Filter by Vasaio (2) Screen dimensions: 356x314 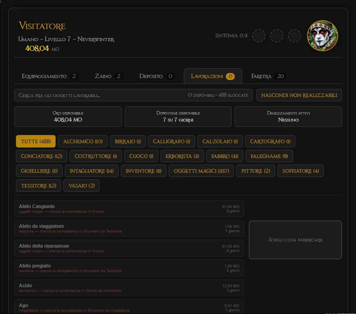tap(82, 186)
